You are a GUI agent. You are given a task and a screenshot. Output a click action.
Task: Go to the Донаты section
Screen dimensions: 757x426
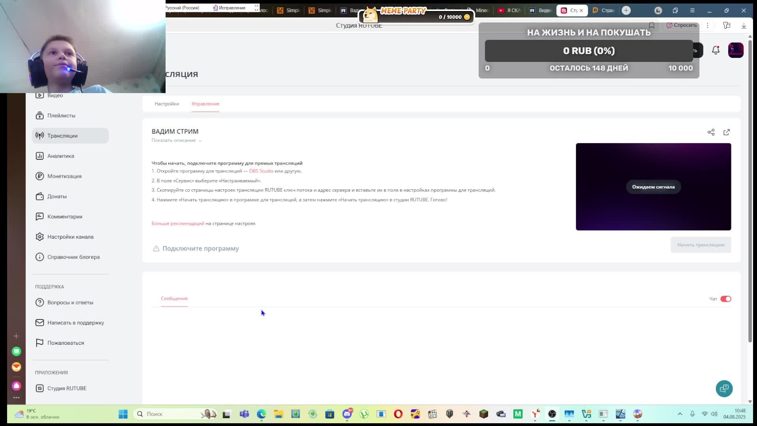pos(57,196)
